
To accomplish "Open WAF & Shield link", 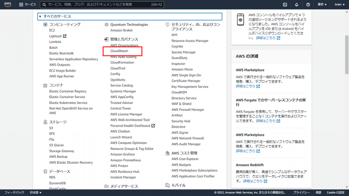I will (181, 104).
